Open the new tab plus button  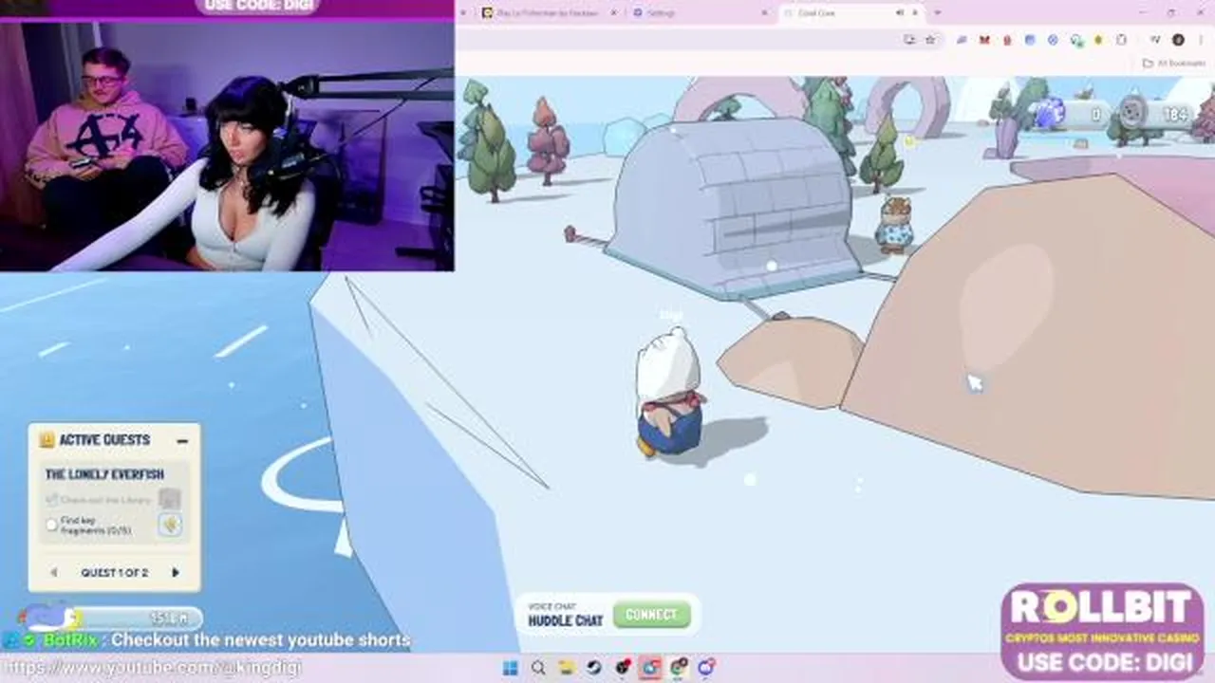tap(938, 13)
